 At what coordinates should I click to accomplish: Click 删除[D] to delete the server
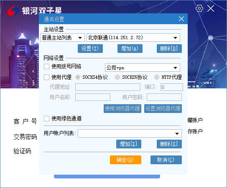point(169,48)
